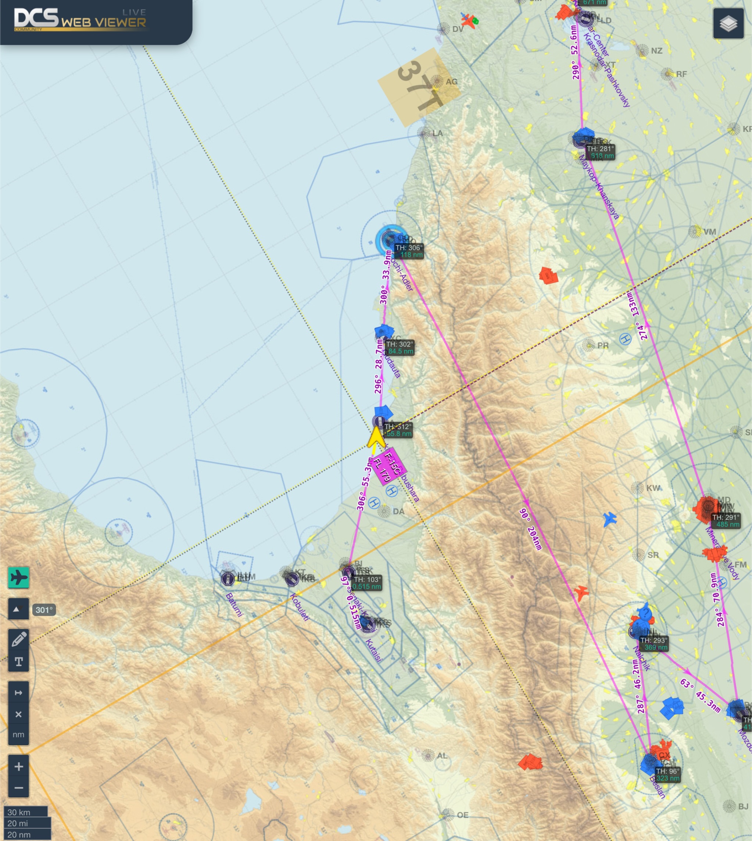Click the yellow player aircraft arrow
Screen dimensions: 752x841
click(x=376, y=439)
